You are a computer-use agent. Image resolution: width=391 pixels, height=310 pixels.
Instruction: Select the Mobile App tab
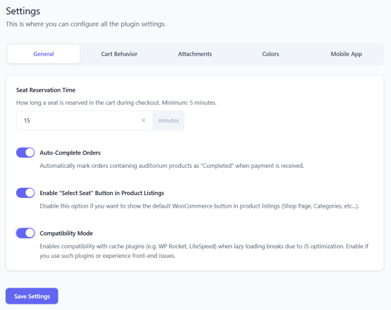point(346,54)
